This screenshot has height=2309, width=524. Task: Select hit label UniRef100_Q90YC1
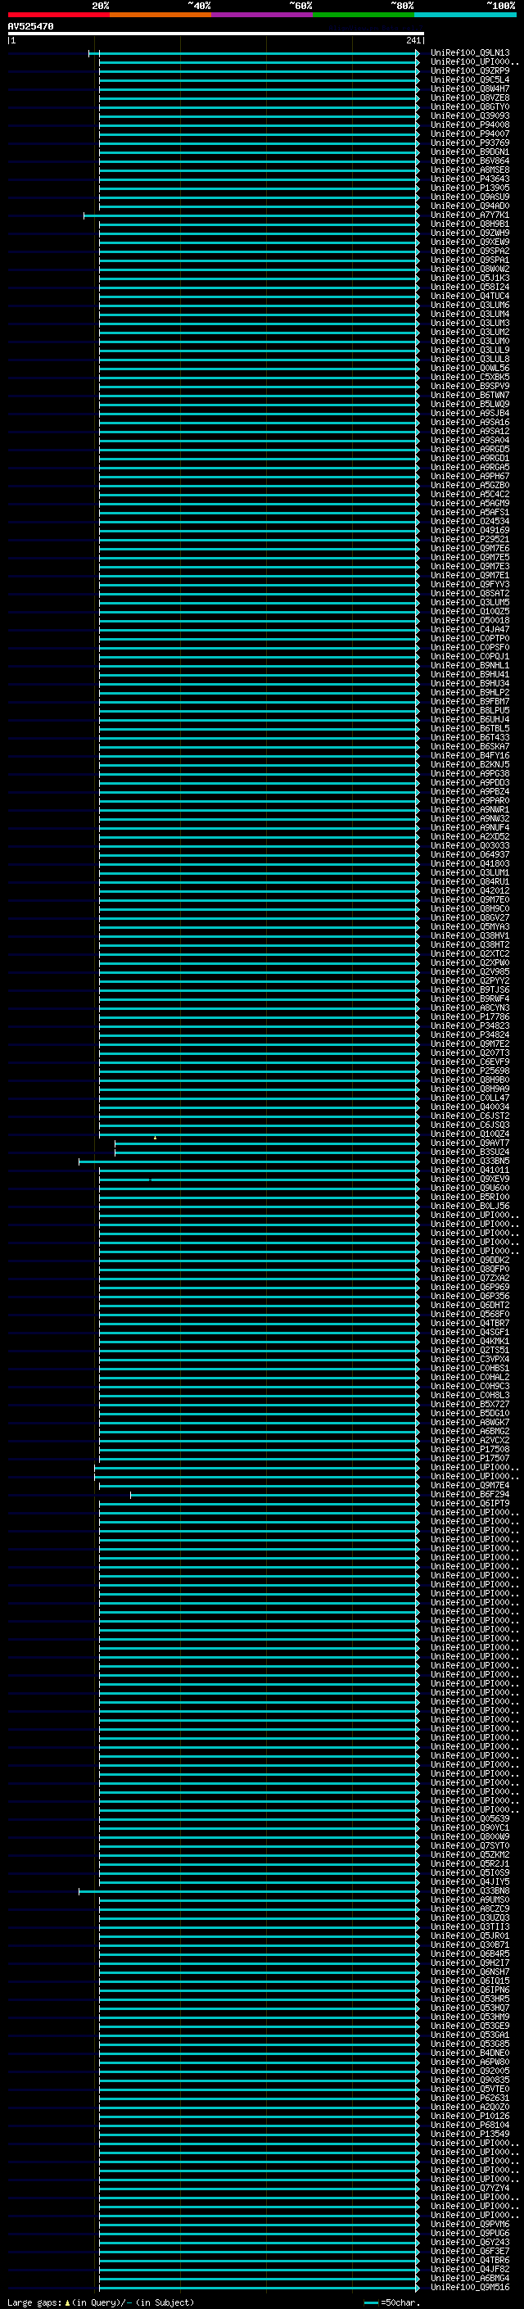click(x=470, y=1827)
